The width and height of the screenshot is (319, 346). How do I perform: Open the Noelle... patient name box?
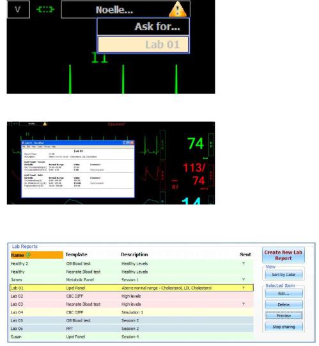(125, 10)
